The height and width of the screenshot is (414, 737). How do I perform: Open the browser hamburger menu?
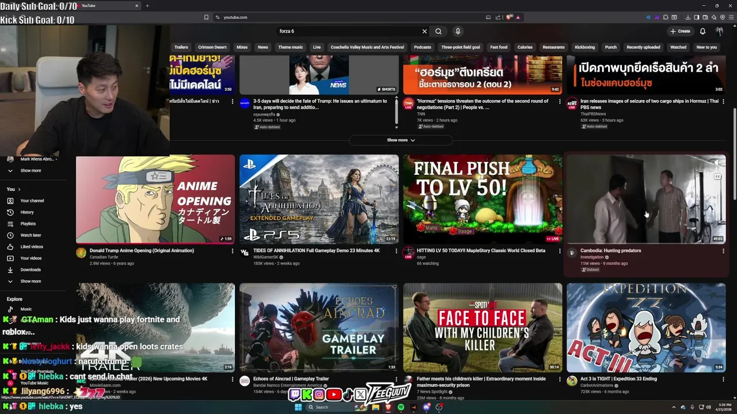point(731,17)
